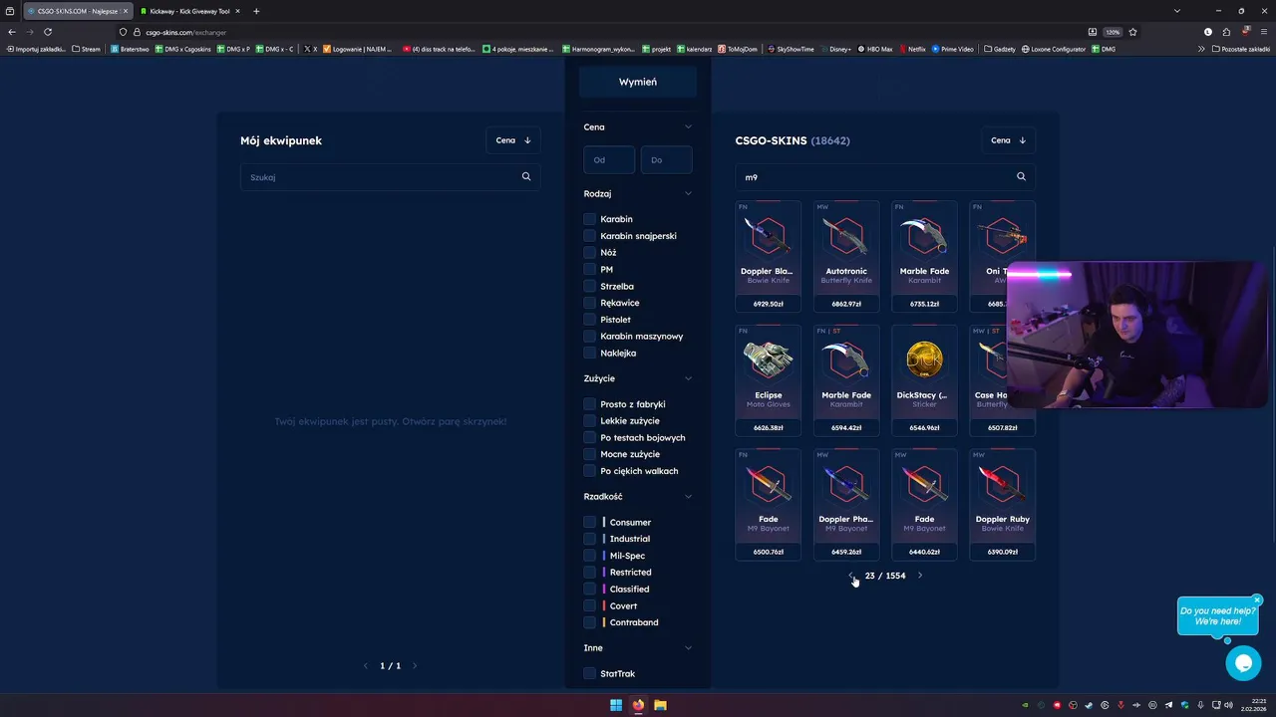
Task: Click the Do maximum price field
Action: coord(666,159)
